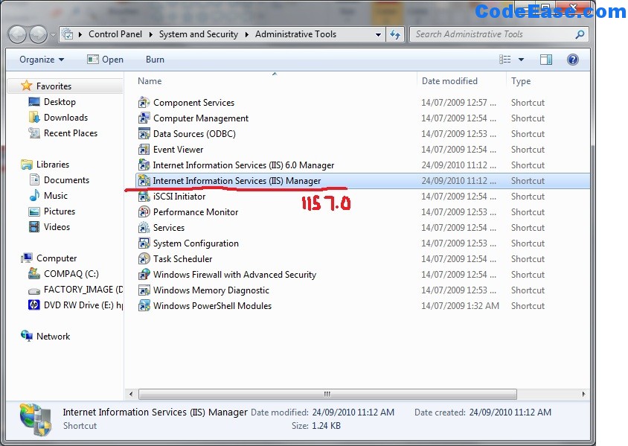Select the Component Services shortcut icon
Image resolution: width=628 pixels, height=446 pixels.
point(144,103)
